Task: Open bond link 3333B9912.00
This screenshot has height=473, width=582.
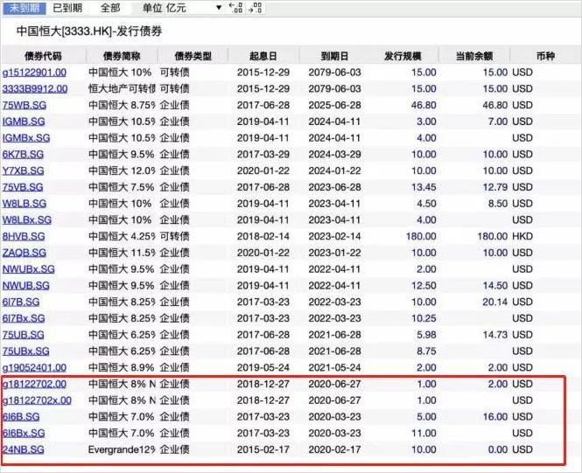Action: click(35, 88)
